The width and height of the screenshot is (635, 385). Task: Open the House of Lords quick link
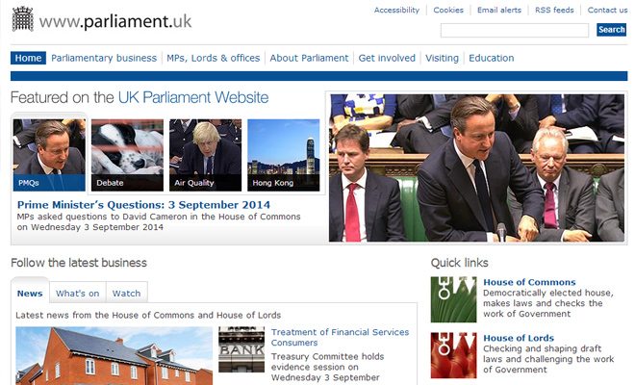519,338
